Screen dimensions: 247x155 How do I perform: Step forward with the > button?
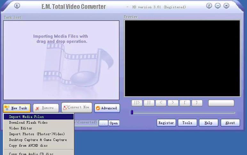tap(173, 103)
